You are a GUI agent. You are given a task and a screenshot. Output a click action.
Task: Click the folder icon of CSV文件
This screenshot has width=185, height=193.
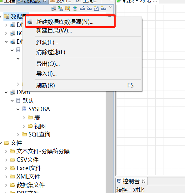pyautogui.click(x=12, y=160)
